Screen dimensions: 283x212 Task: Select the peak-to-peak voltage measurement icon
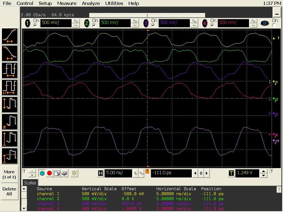pyautogui.click(x=10, y=105)
